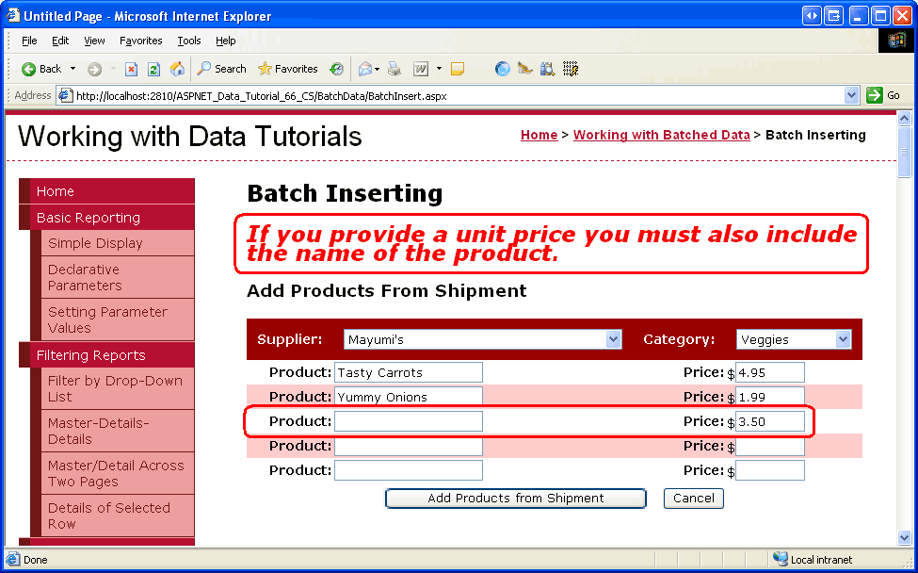Open the Favorites star in toolbar

[288, 69]
